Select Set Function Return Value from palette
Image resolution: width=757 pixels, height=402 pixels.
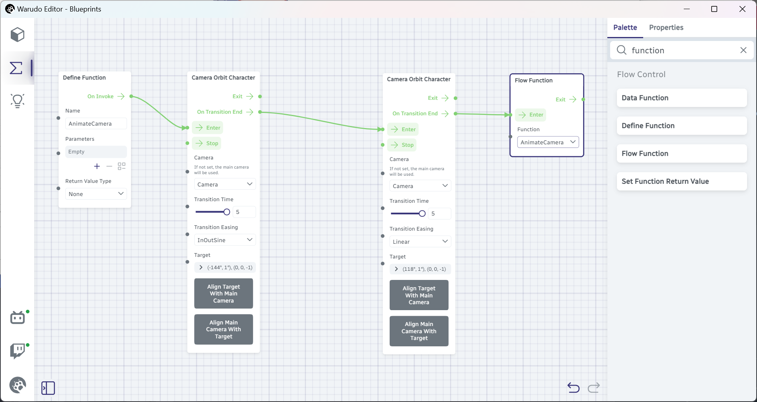click(x=681, y=181)
